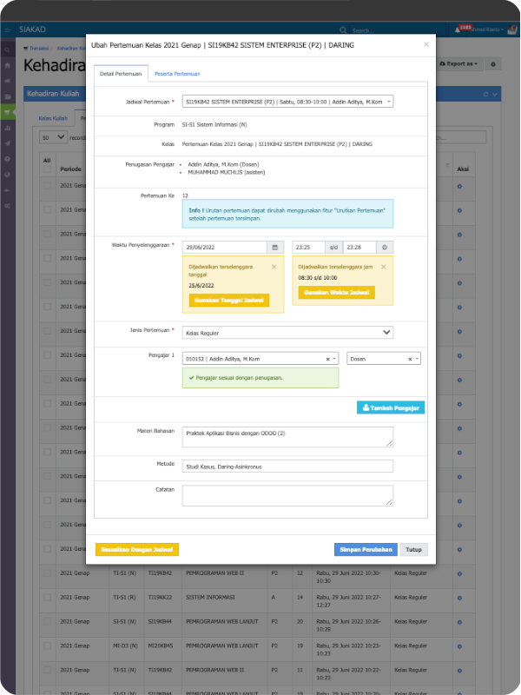Open the calendar date picker icon
The image size is (521, 695).
click(275, 248)
